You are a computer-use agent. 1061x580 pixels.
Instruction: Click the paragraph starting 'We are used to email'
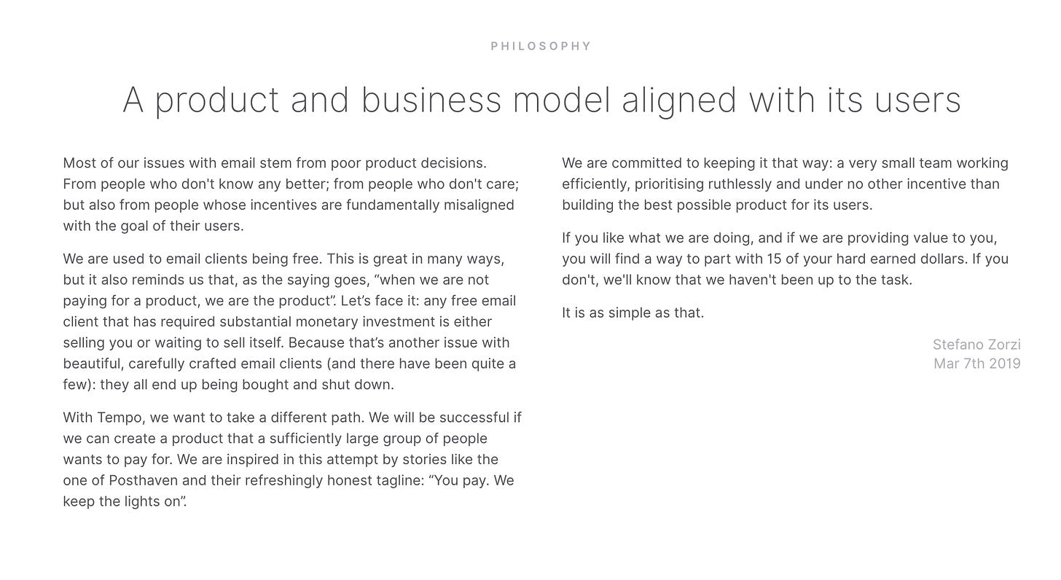290,322
